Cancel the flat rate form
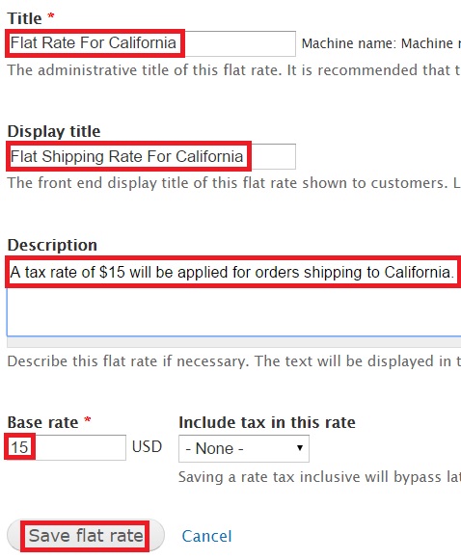The height and width of the screenshot is (560, 461). 207,536
